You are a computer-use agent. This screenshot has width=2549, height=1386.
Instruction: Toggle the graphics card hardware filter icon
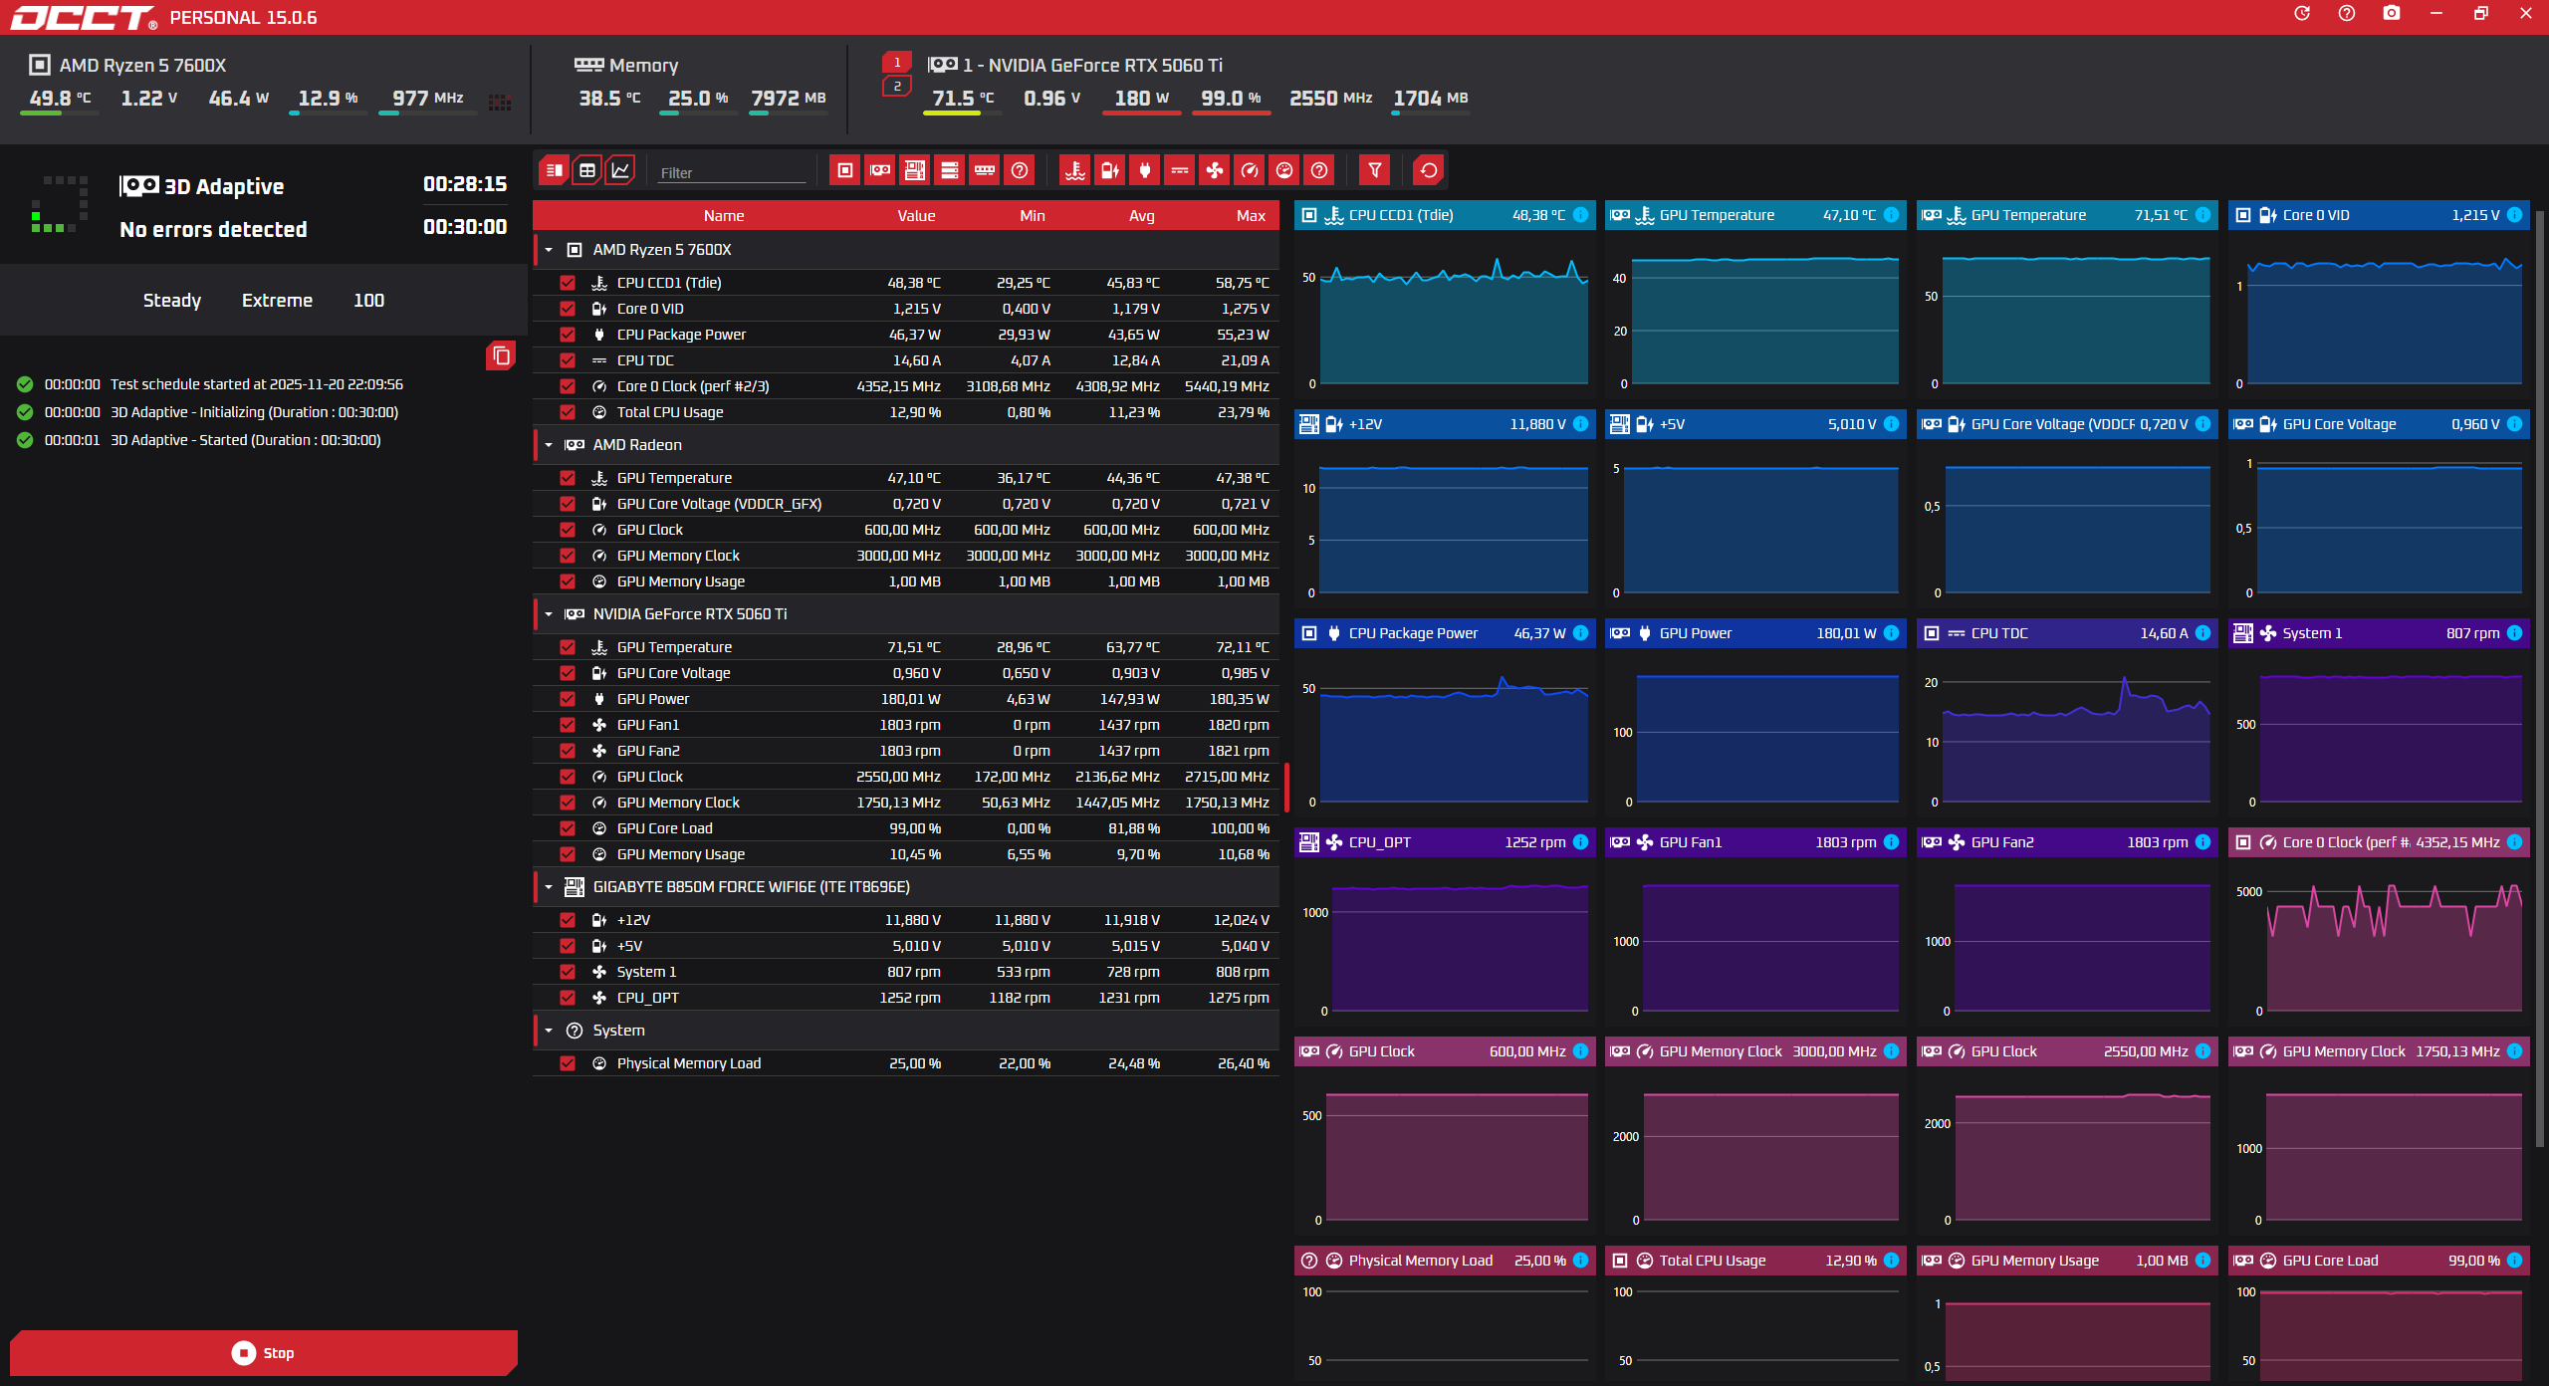[x=880, y=170]
